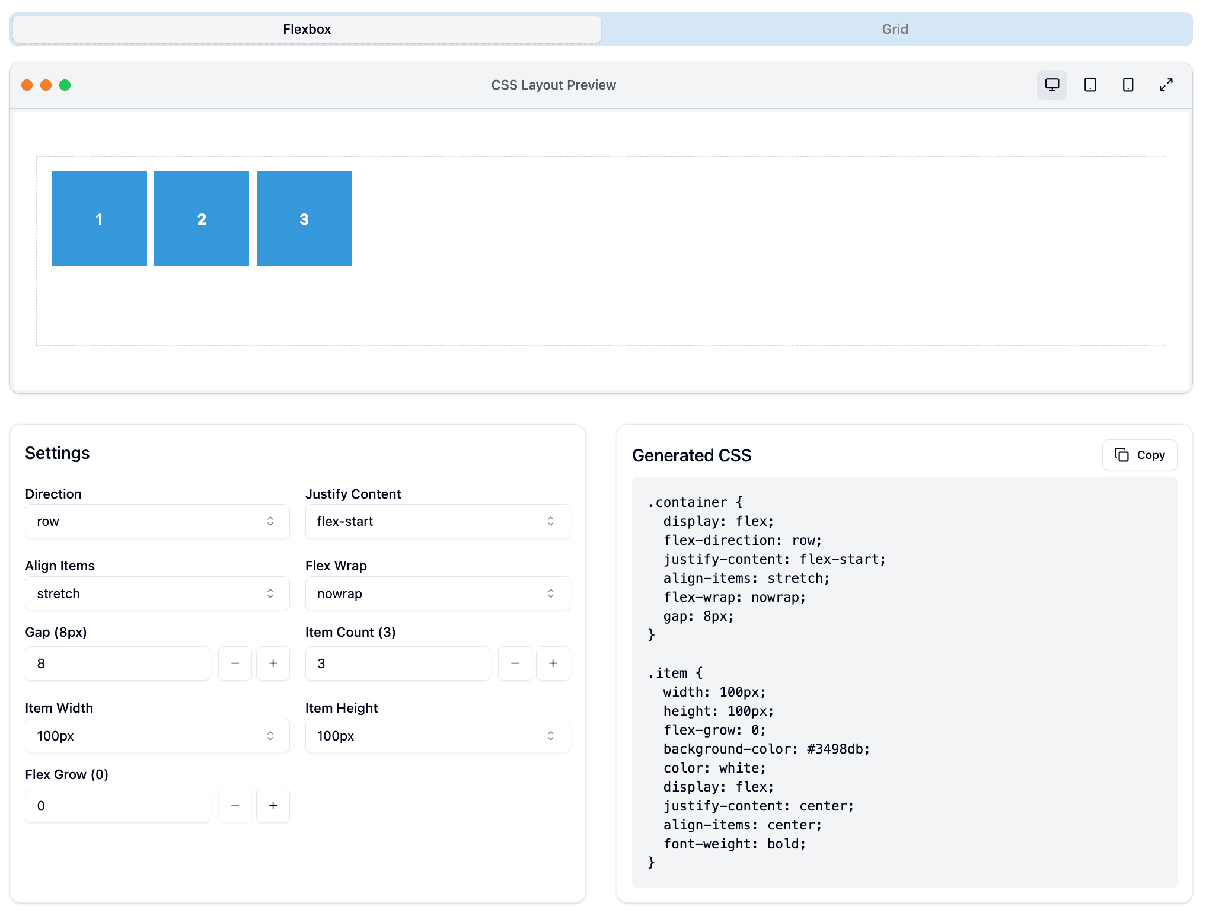Click the Item Count input field
The image size is (1206, 919).
point(397,663)
